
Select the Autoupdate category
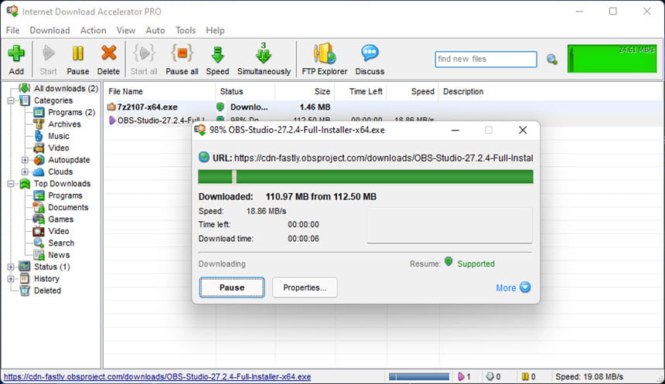(69, 160)
